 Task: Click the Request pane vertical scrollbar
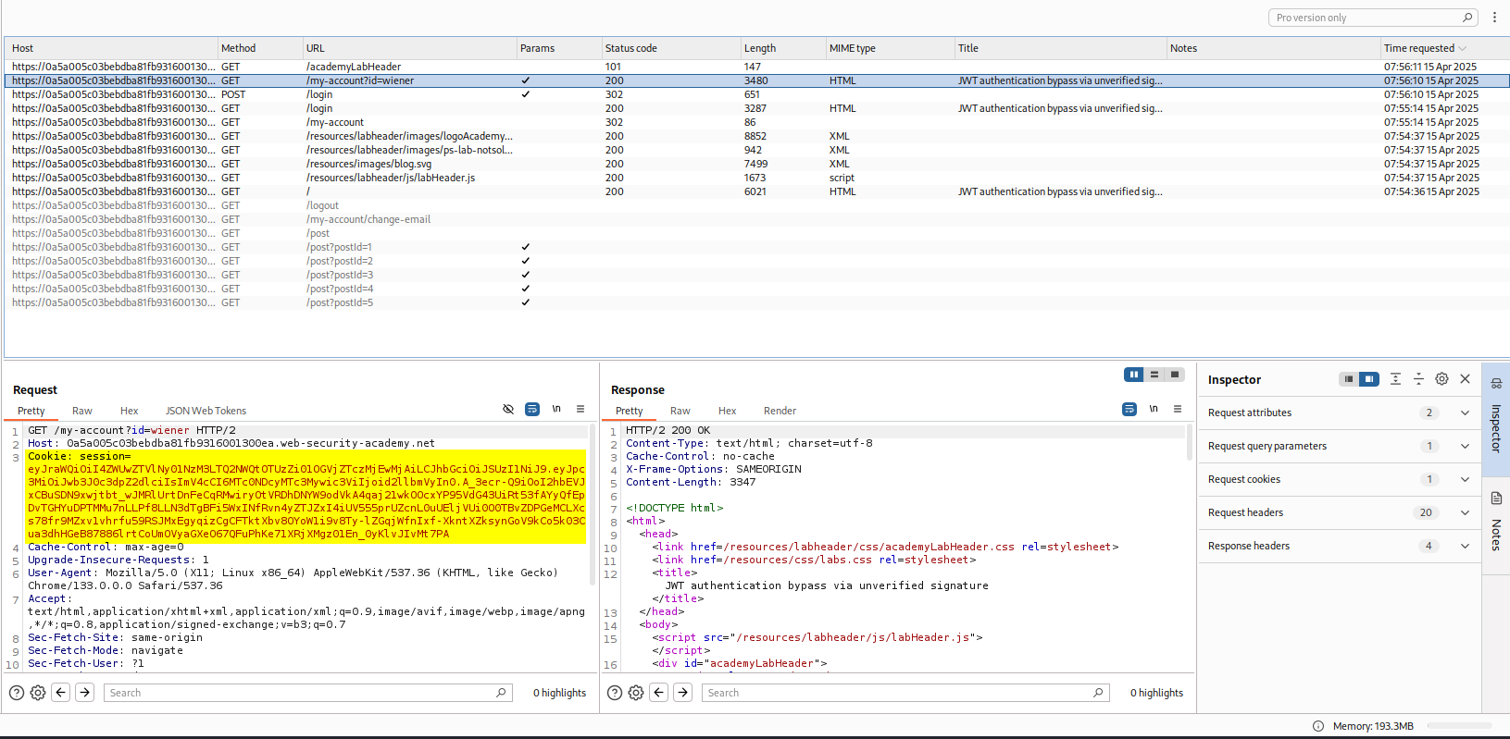(x=592, y=504)
